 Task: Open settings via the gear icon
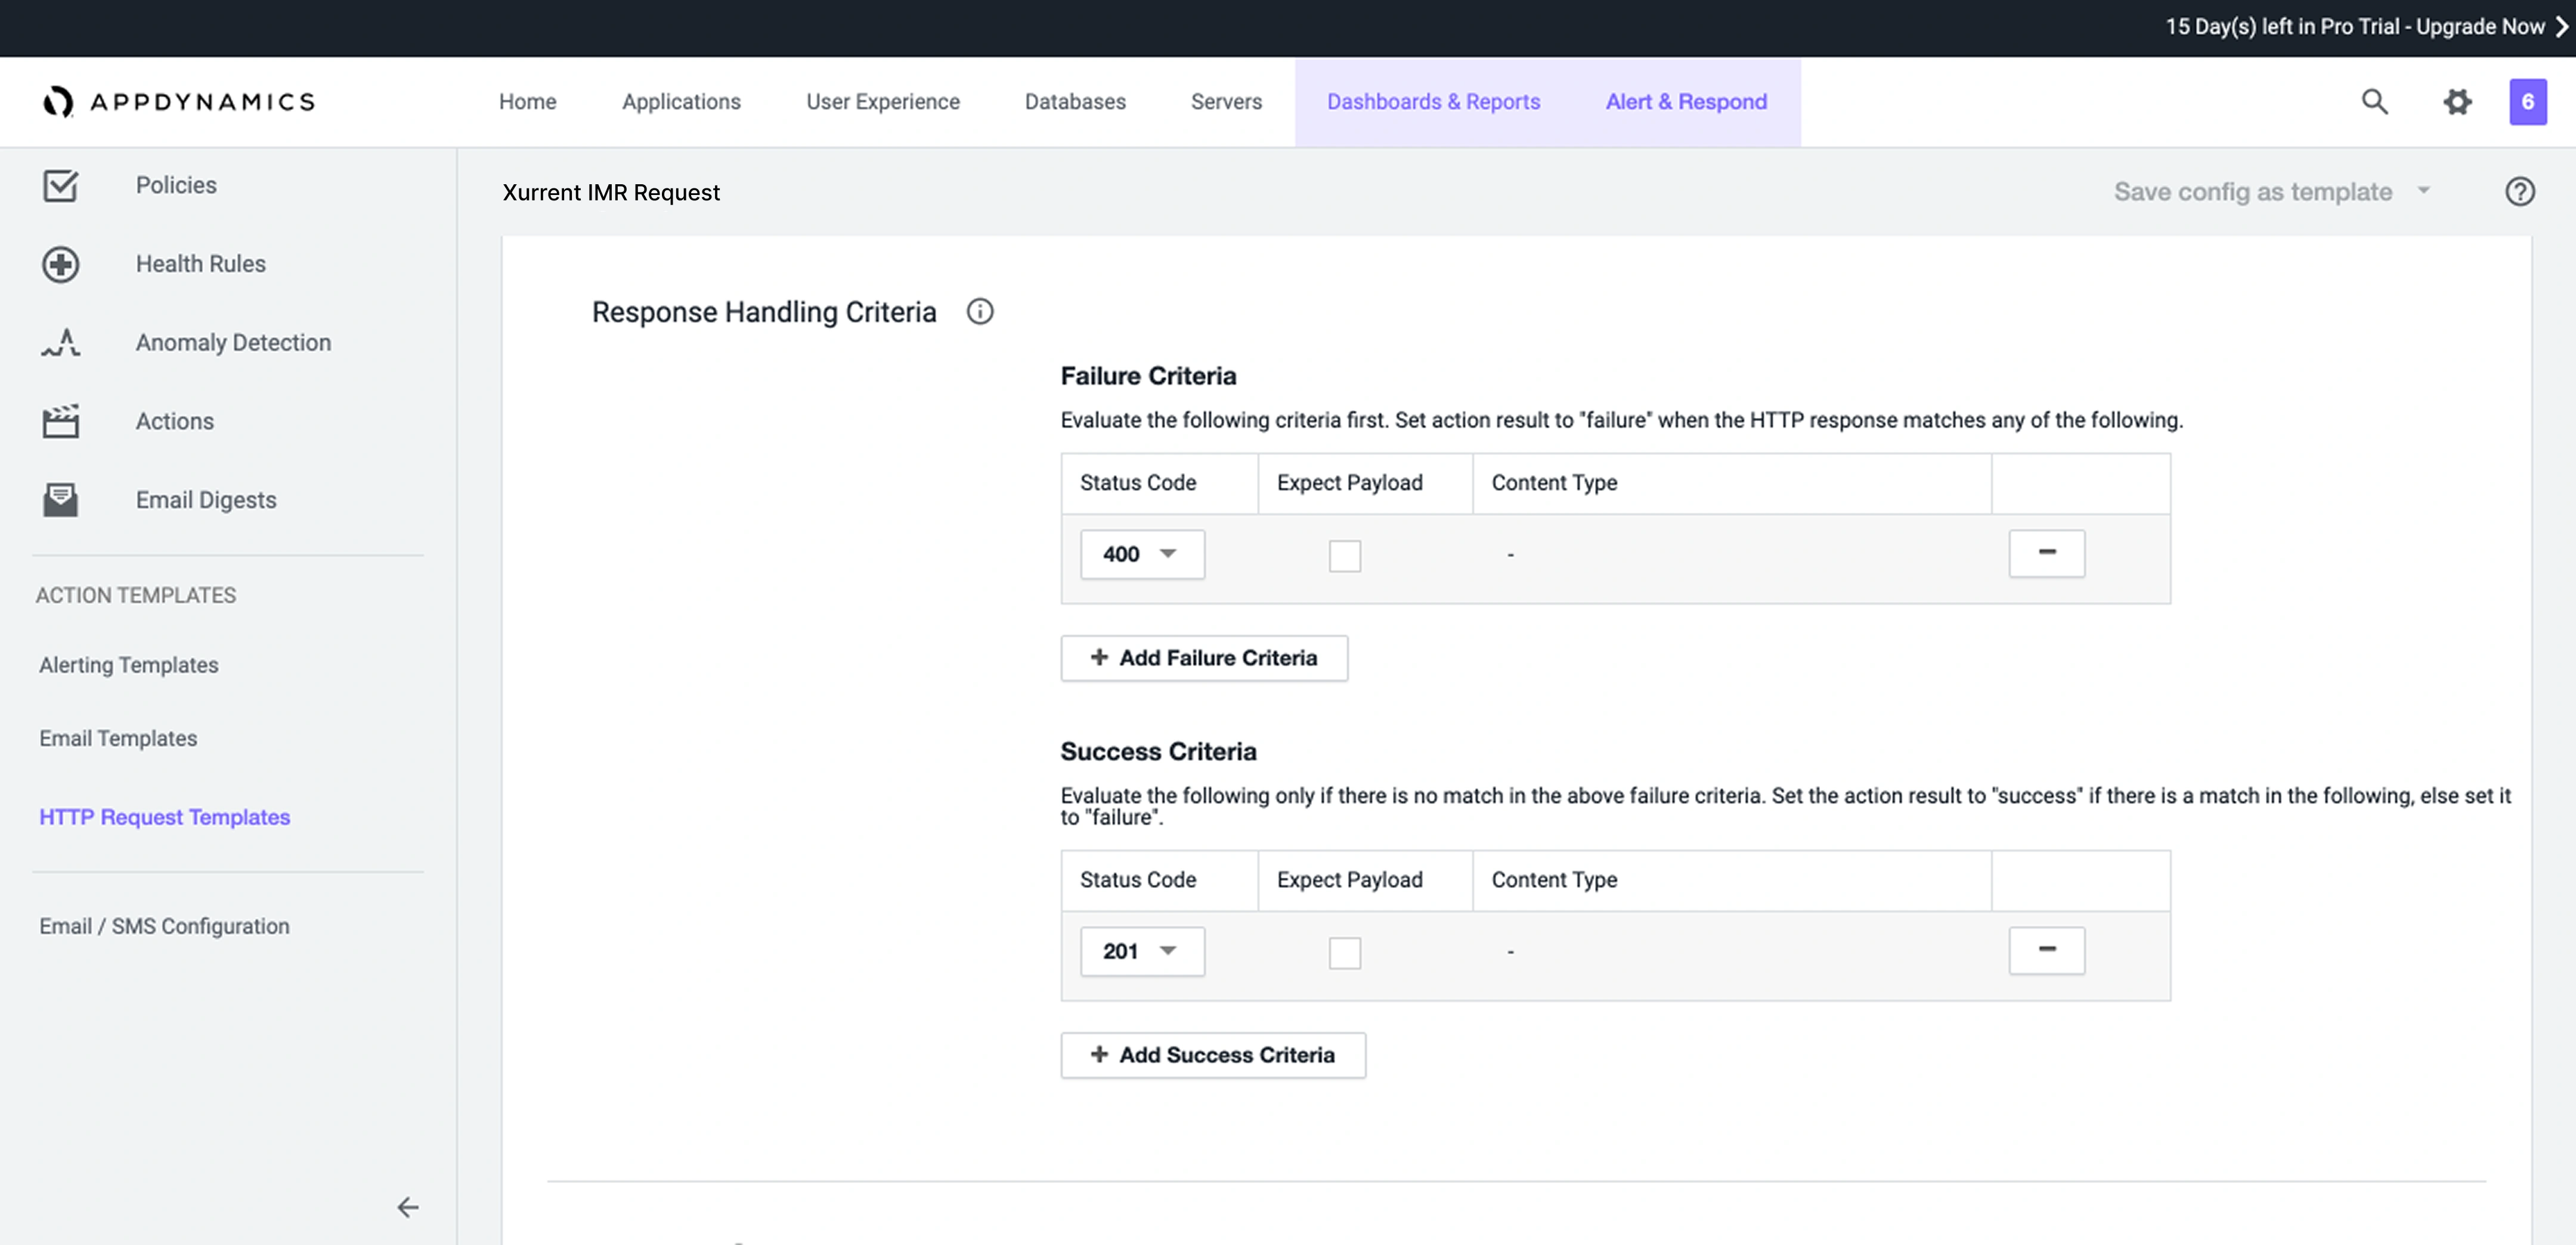point(2457,101)
